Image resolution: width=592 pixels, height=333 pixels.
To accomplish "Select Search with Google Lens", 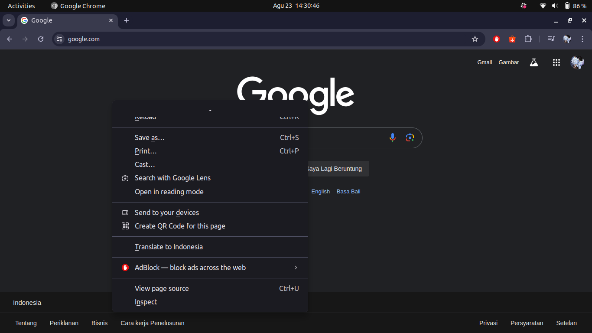I will [210, 178].
